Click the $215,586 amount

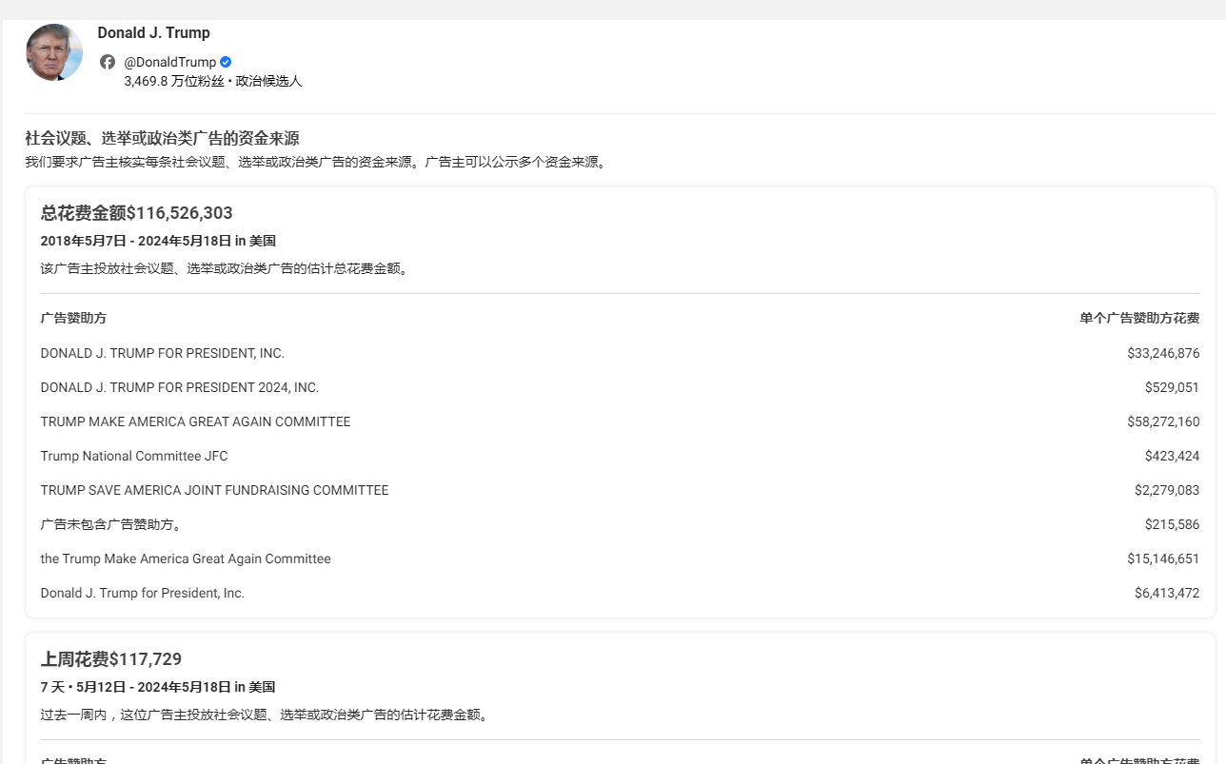pos(1172,524)
